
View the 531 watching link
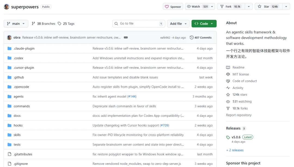pos(242,101)
